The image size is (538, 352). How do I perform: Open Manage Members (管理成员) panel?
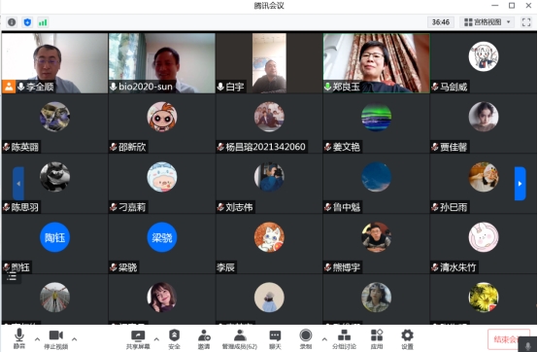click(x=240, y=339)
